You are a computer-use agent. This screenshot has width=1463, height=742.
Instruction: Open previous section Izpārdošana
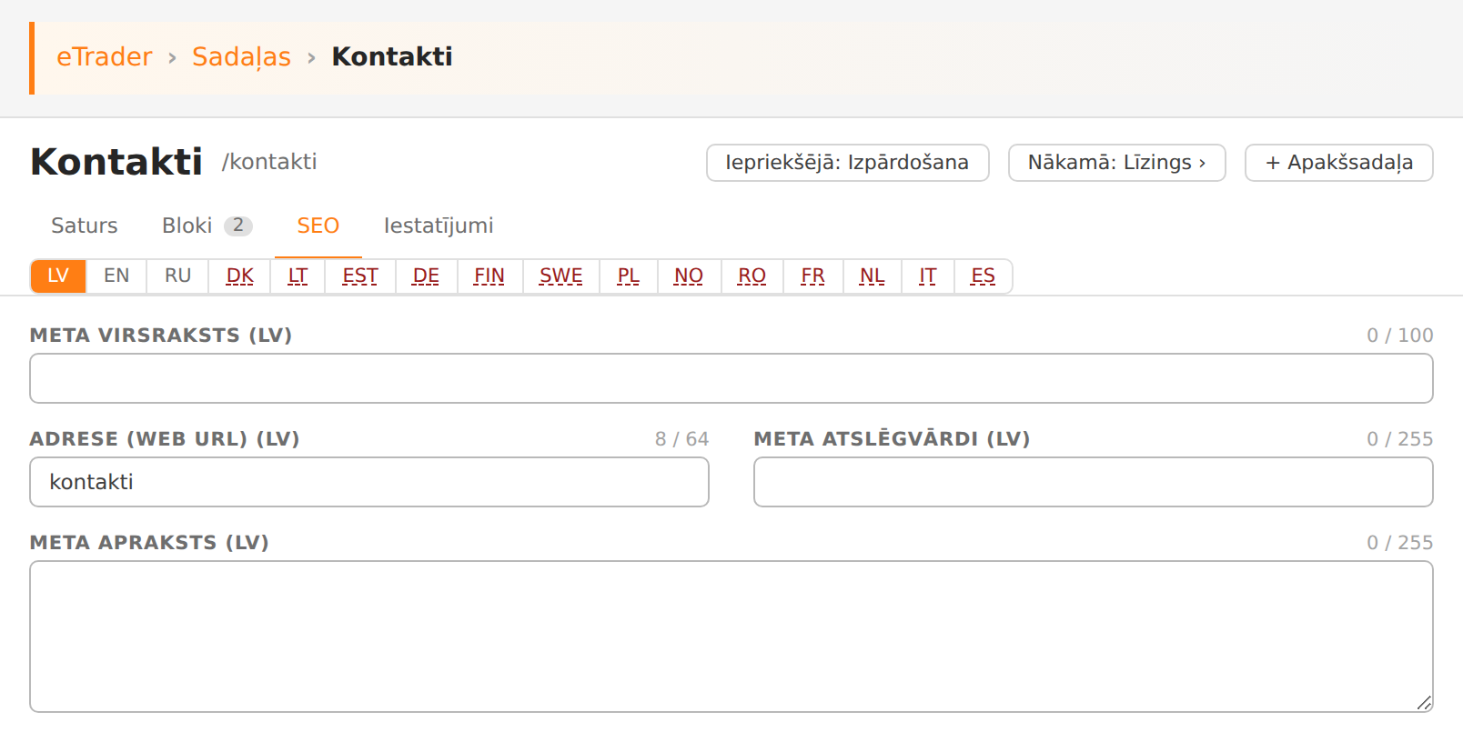tap(847, 163)
